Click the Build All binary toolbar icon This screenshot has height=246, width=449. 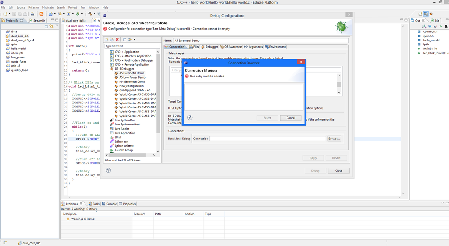32,14
